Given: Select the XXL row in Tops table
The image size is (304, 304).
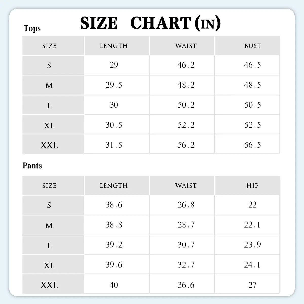Looking at the screenshot, I should (x=49, y=145).
